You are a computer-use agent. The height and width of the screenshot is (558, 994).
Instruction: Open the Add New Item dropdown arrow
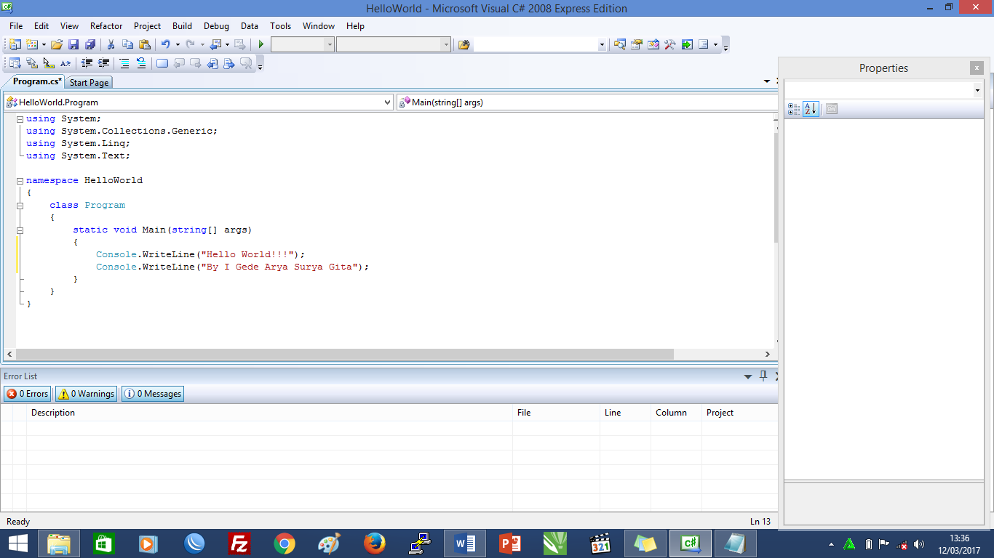(x=44, y=44)
